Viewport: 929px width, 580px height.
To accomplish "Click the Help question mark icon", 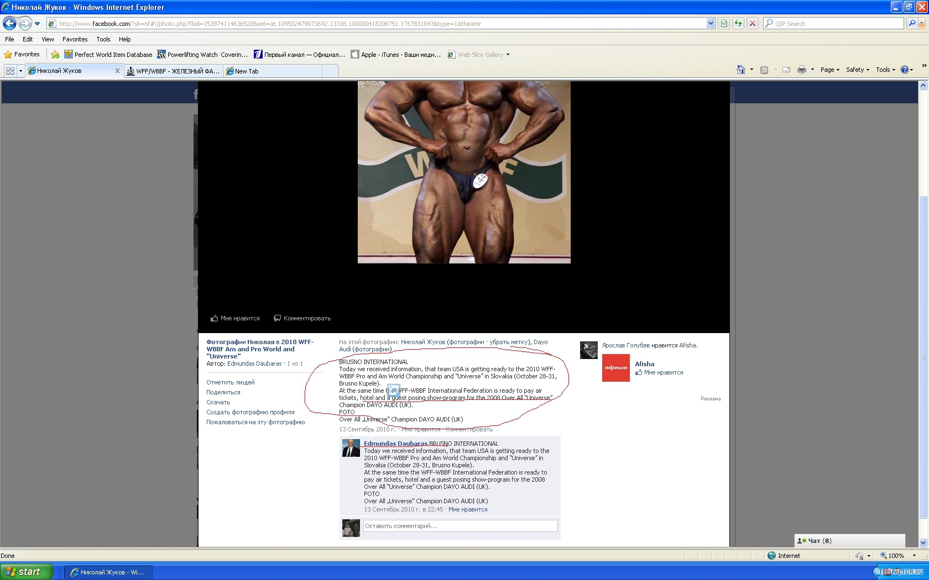I will pos(905,70).
